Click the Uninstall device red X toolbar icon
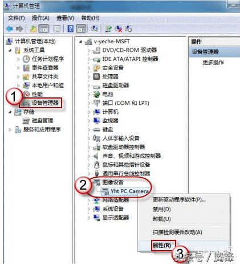The image size is (240, 266). point(119,29)
